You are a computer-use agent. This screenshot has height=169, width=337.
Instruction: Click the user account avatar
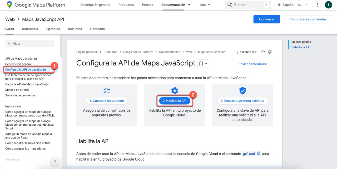(x=328, y=5)
